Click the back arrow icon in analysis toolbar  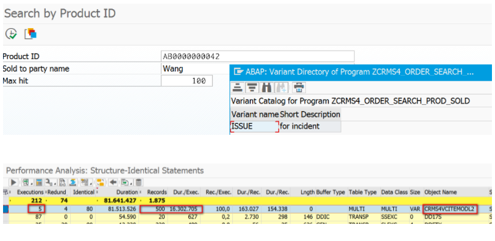[113, 182]
